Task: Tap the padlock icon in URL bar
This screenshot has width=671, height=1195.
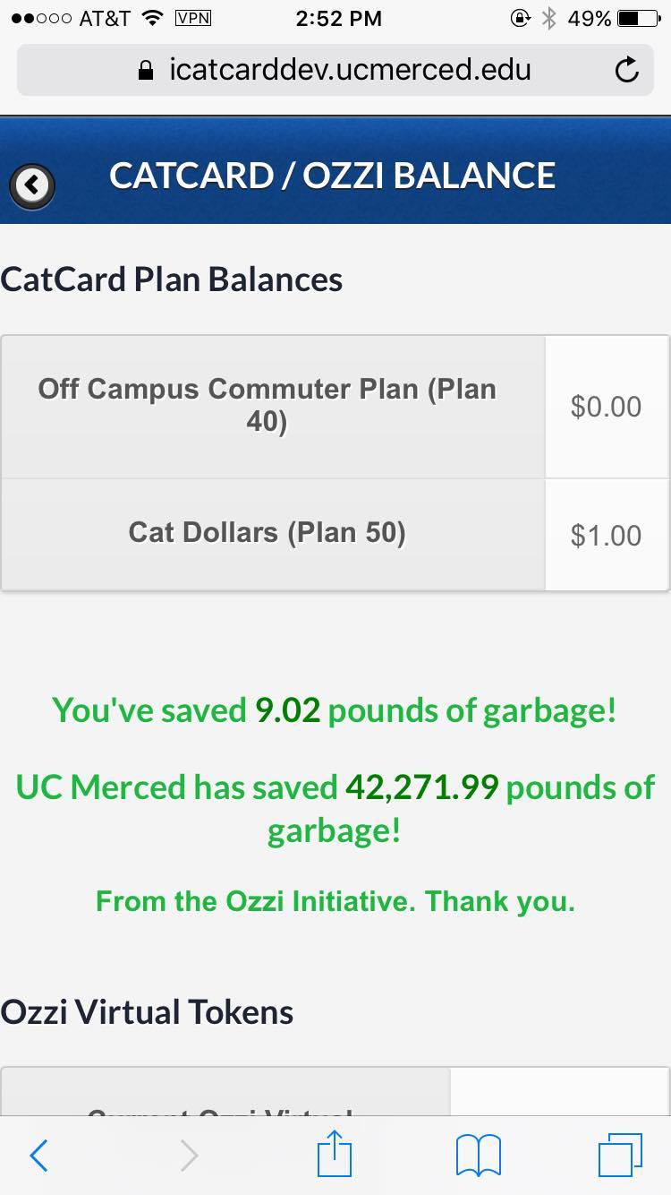Action: (147, 71)
